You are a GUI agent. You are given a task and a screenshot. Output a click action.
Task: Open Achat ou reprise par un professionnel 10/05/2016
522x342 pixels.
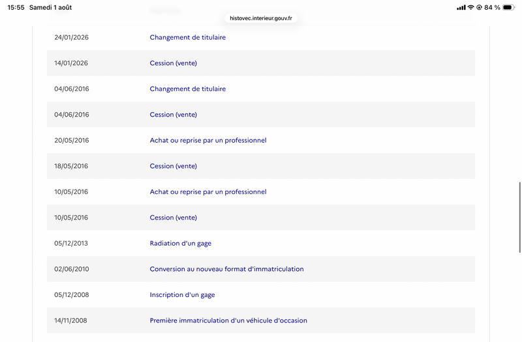pos(208,192)
